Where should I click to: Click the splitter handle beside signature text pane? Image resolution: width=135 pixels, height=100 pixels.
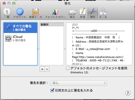[x=65, y=49]
